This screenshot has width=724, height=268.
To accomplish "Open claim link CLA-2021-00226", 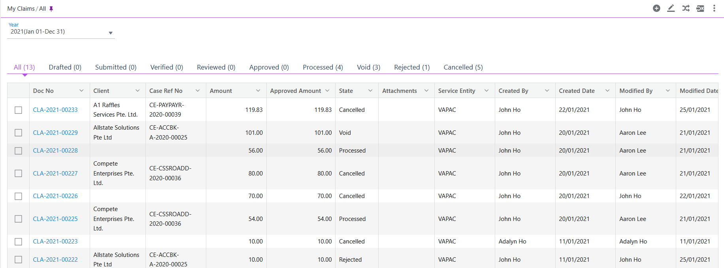I will click(x=55, y=196).
